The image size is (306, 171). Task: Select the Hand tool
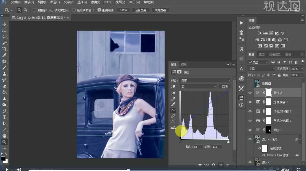coord(4,136)
